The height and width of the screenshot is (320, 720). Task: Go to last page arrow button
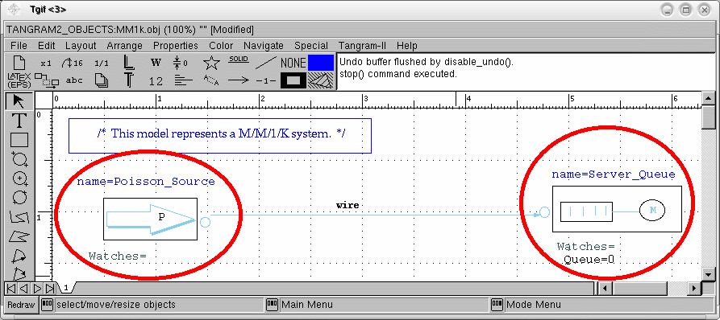point(50,289)
